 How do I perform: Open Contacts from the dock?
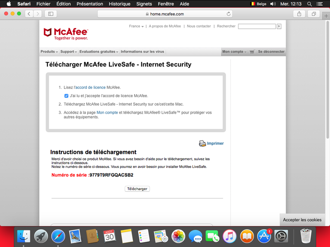(x=92, y=236)
